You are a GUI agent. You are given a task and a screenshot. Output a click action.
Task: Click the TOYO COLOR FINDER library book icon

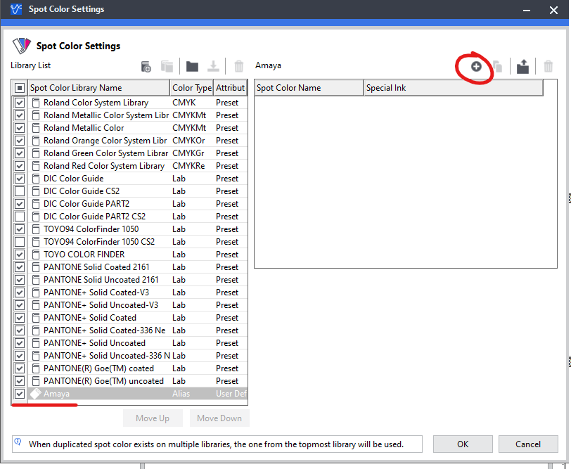coord(36,254)
